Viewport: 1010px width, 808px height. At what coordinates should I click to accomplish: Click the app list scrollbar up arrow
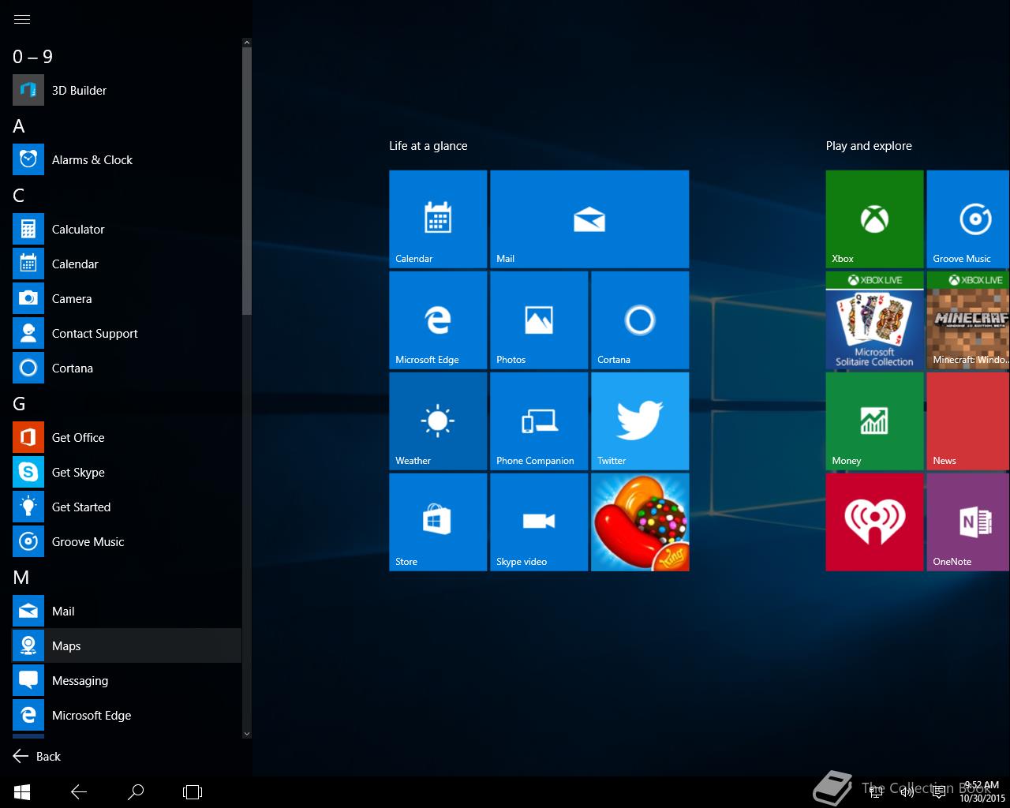(x=246, y=43)
